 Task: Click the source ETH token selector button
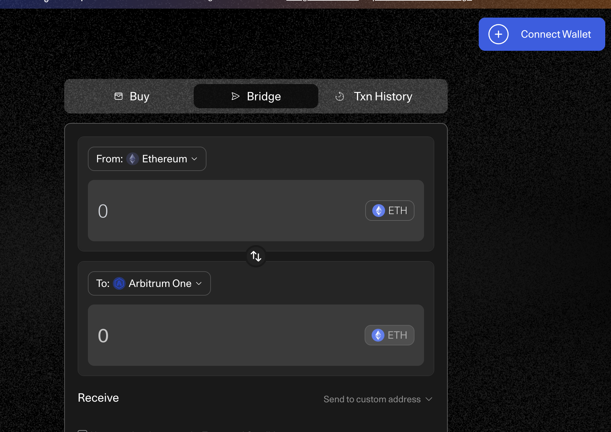pos(390,211)
